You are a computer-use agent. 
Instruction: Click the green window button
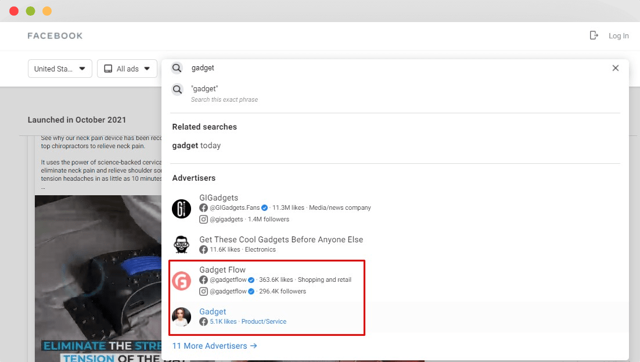(31, 11)
